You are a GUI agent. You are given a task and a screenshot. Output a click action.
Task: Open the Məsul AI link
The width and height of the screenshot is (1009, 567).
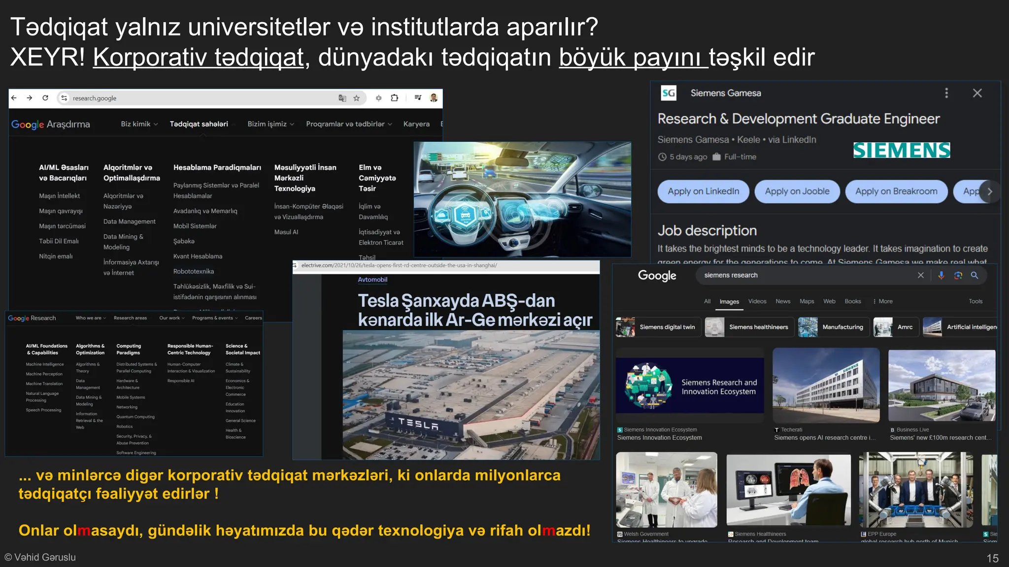click(x=286, y=232)
